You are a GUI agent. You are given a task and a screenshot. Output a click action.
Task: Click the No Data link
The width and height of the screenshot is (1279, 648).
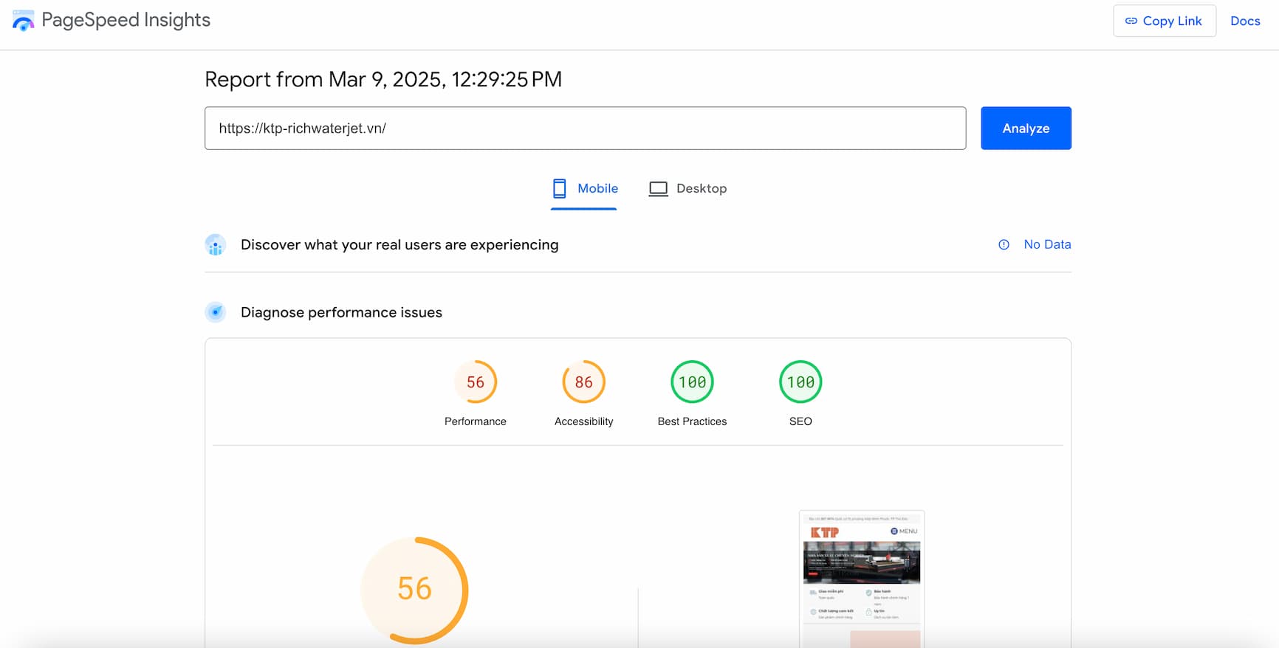[x=1046, y=244]
